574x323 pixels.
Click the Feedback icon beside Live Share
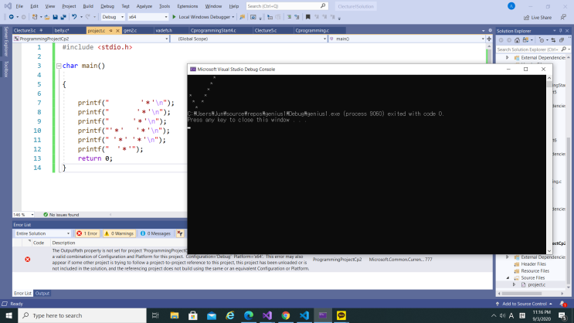click(x=563, y=17)
